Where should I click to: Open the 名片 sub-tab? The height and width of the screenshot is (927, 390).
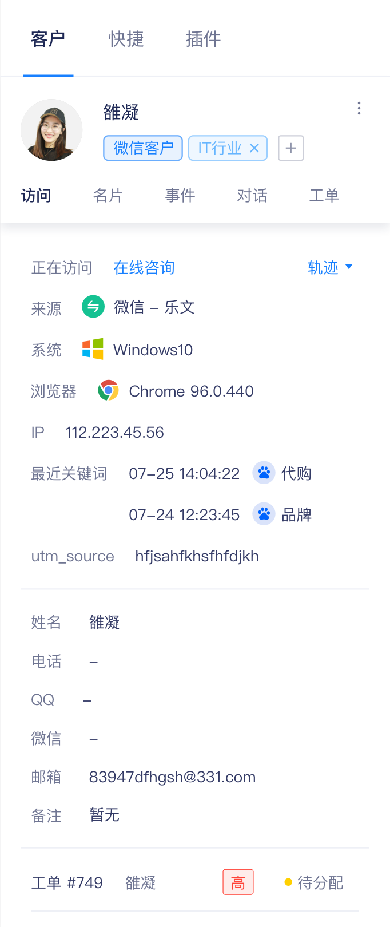coord(108,196)
